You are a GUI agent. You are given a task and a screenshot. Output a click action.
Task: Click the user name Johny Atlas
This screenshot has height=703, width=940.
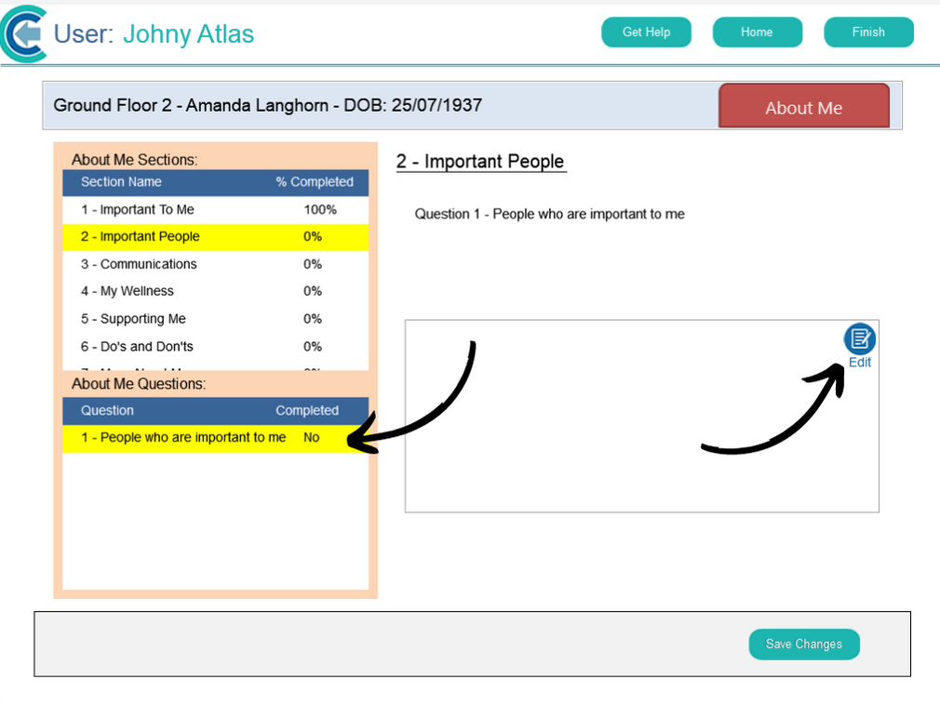click(188, 34)
